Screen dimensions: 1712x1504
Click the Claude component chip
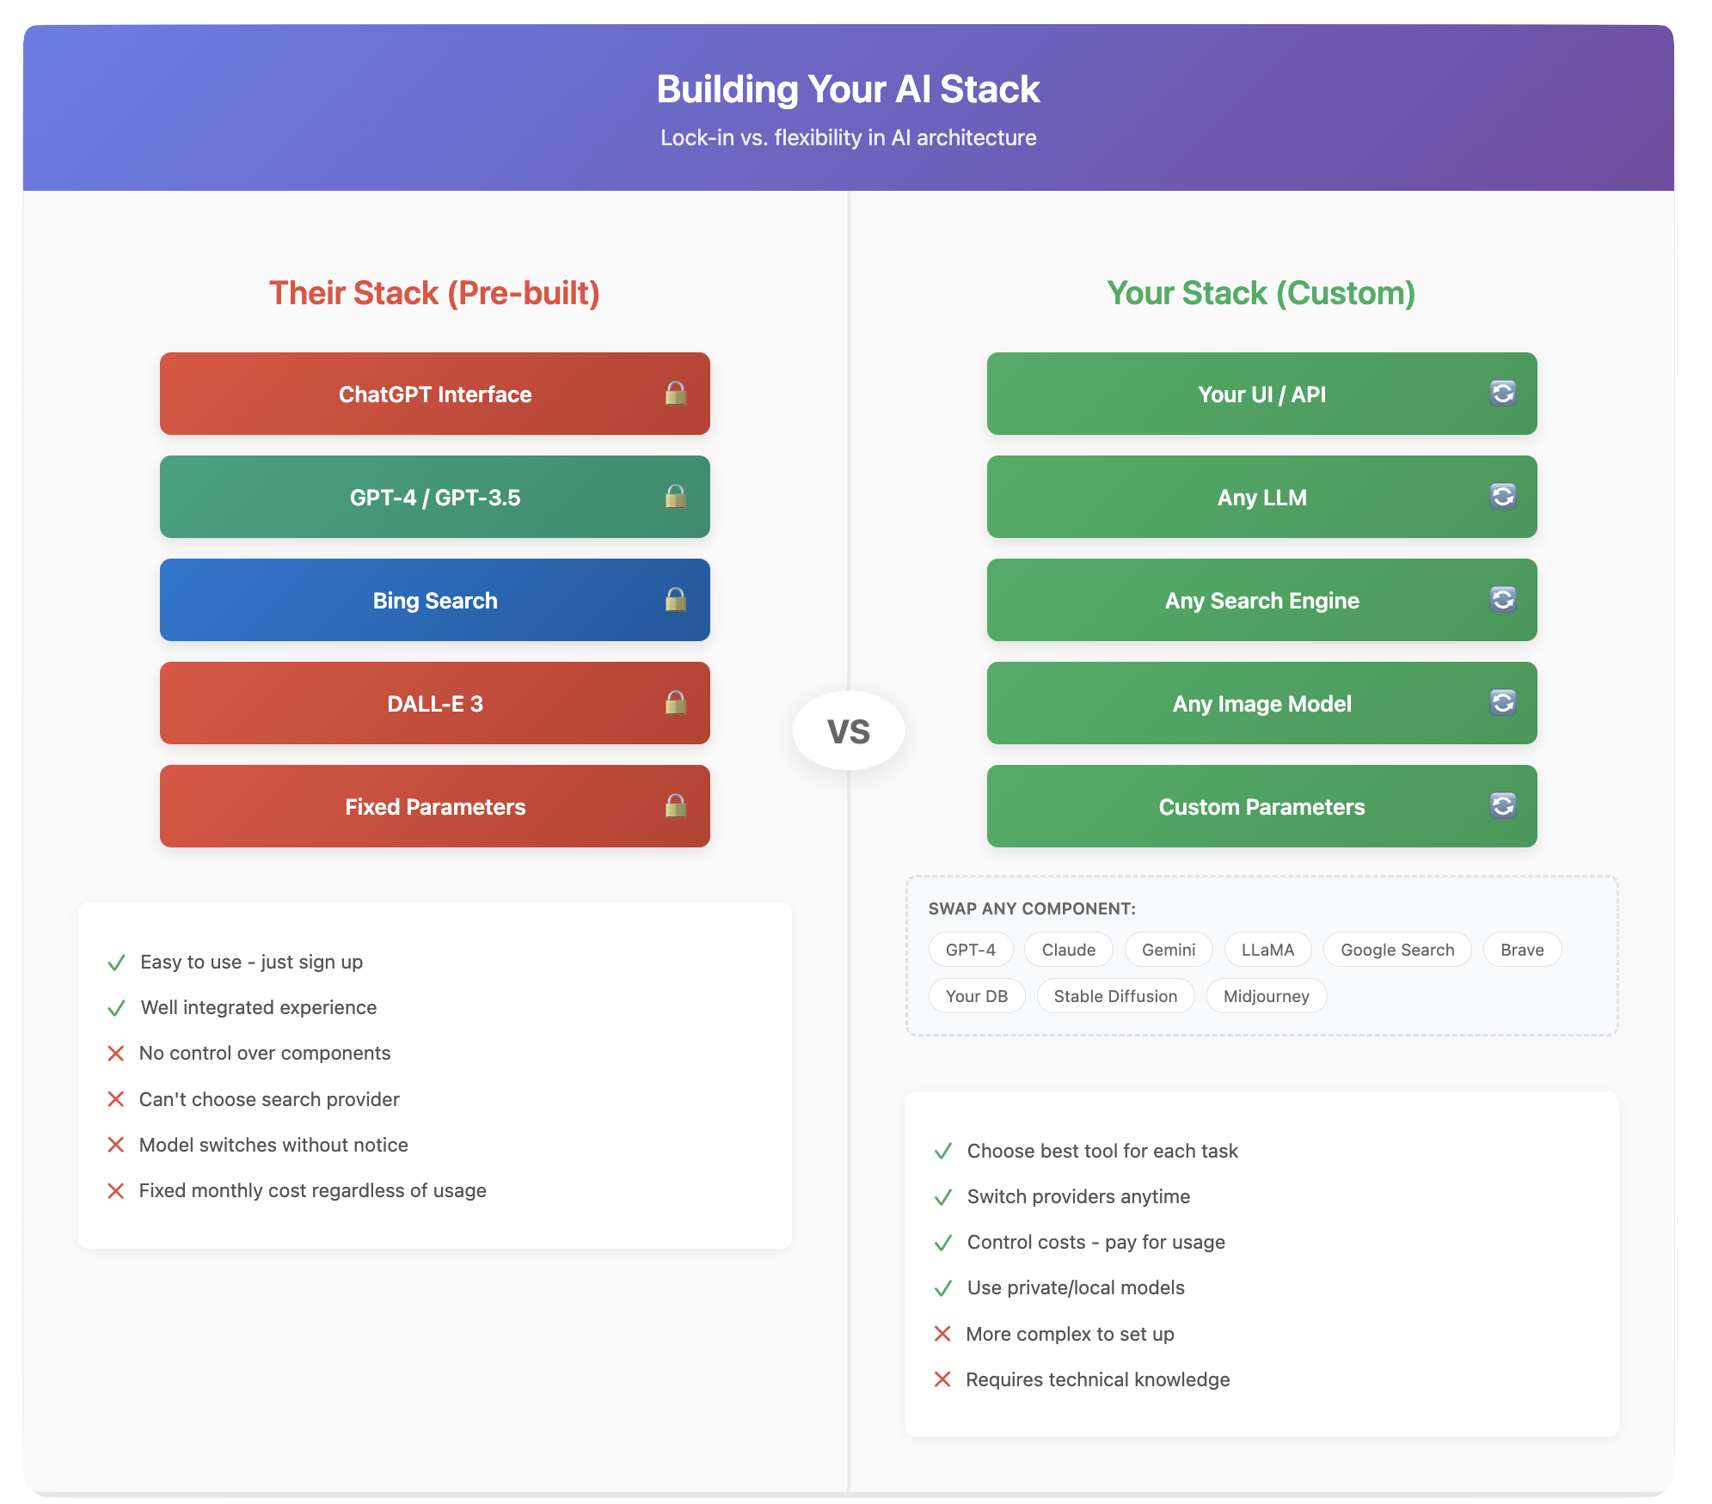coord(1069,950)
